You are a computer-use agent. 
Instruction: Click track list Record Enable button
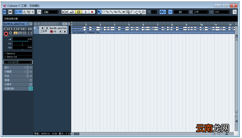tap(52, 31)
